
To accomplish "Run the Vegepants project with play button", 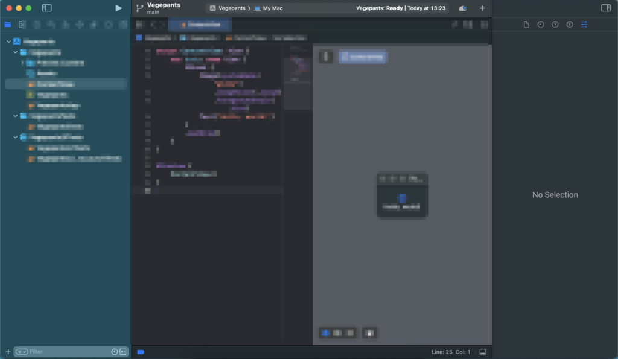I will [x=118, y=8].
